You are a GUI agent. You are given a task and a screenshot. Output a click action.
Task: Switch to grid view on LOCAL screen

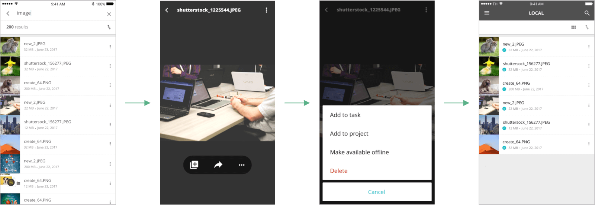[x=573, y=27]
